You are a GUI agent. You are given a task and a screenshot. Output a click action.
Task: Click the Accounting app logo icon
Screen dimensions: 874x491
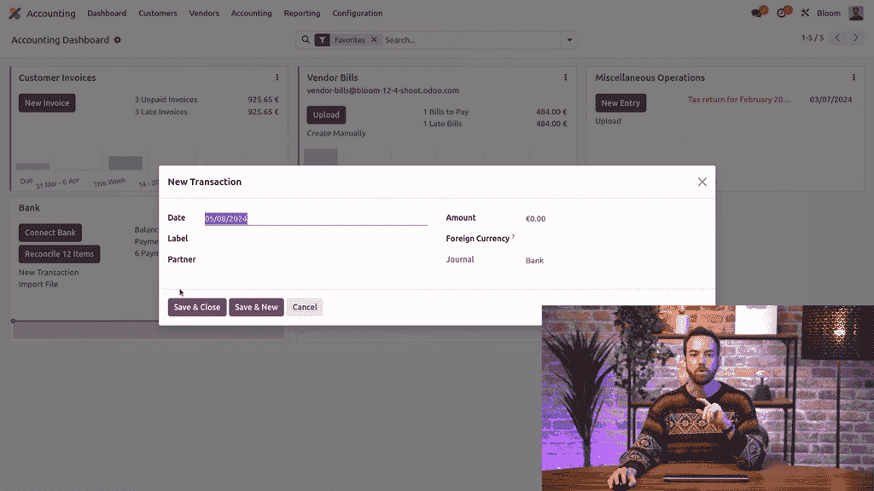15,14
